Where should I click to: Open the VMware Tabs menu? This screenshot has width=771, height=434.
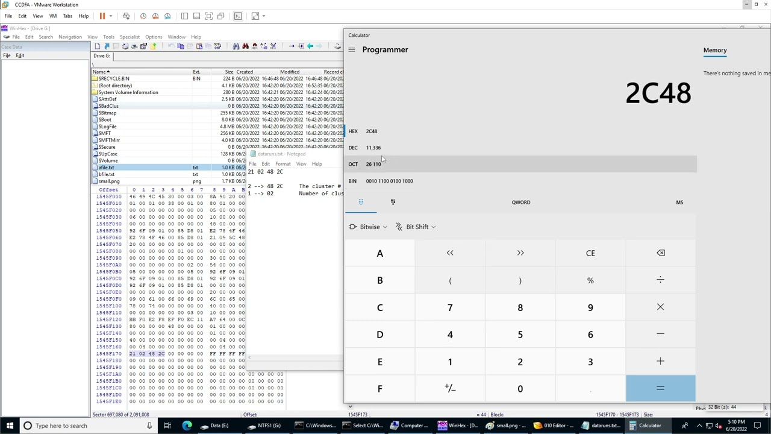click(x=67, y=16)
